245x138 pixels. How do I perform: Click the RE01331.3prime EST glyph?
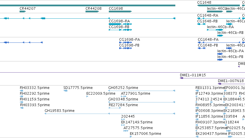tap(197, 91)
